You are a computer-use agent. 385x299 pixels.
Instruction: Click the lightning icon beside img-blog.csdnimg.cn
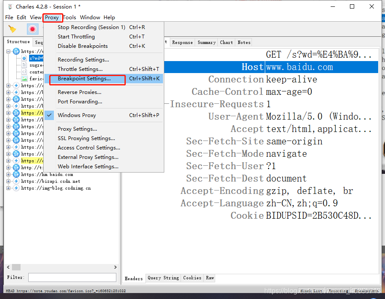[x=16, y=188]
